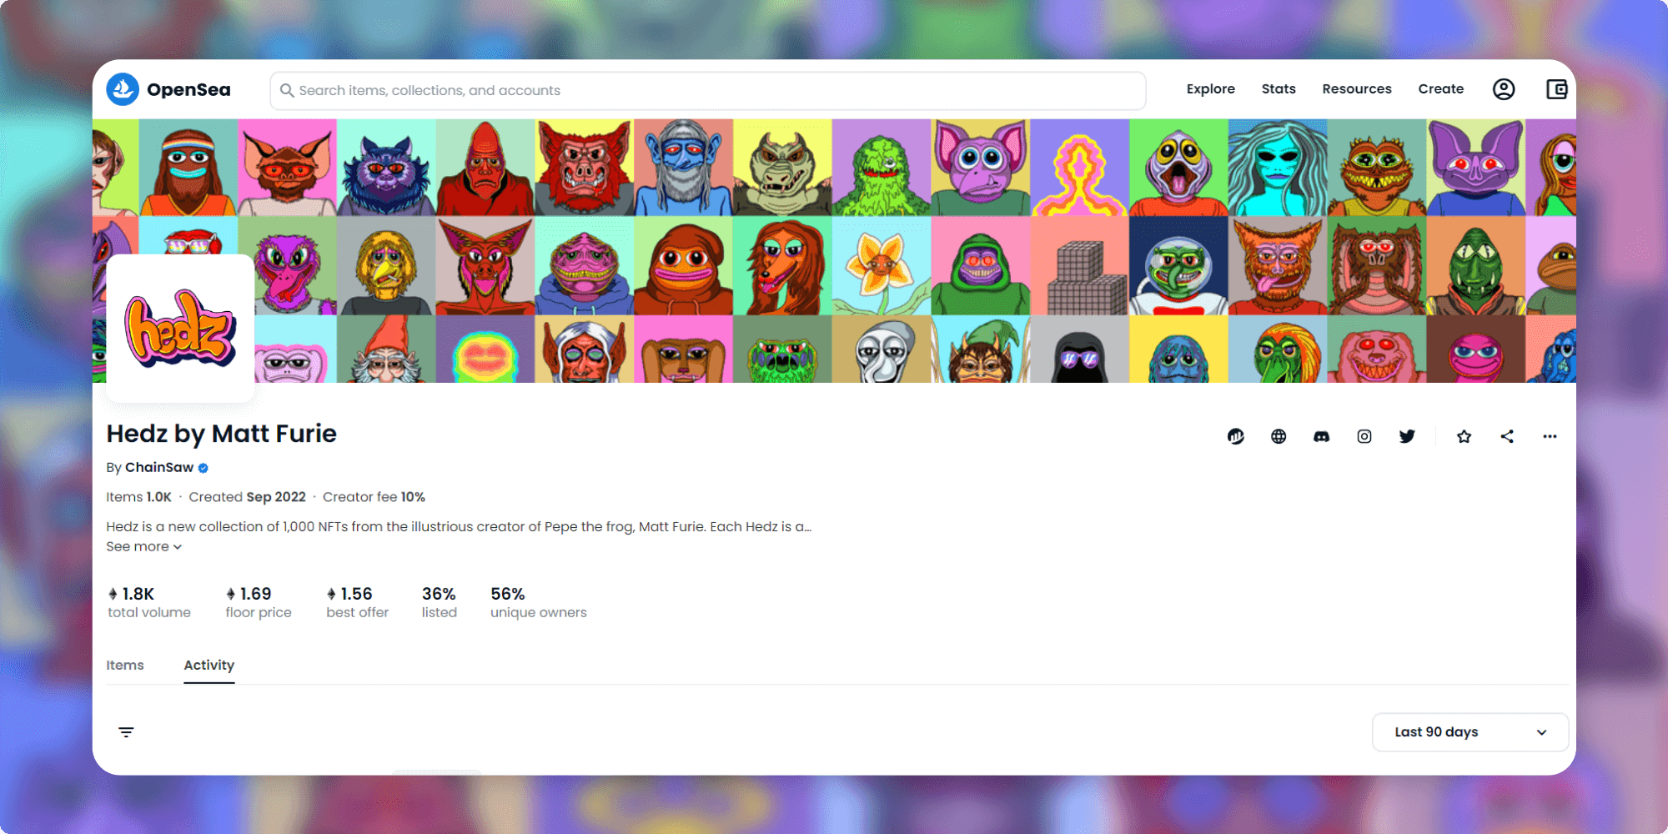
Task: Expand the Last 90 days dropdown
Action: click(1470, 732)
